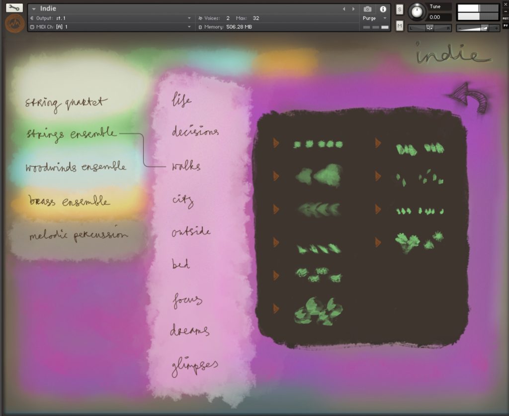Click the orange round library logo
509x416 pixels.
pos(14,23)
